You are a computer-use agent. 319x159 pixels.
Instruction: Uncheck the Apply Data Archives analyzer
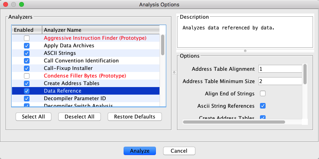pos(27,46)
